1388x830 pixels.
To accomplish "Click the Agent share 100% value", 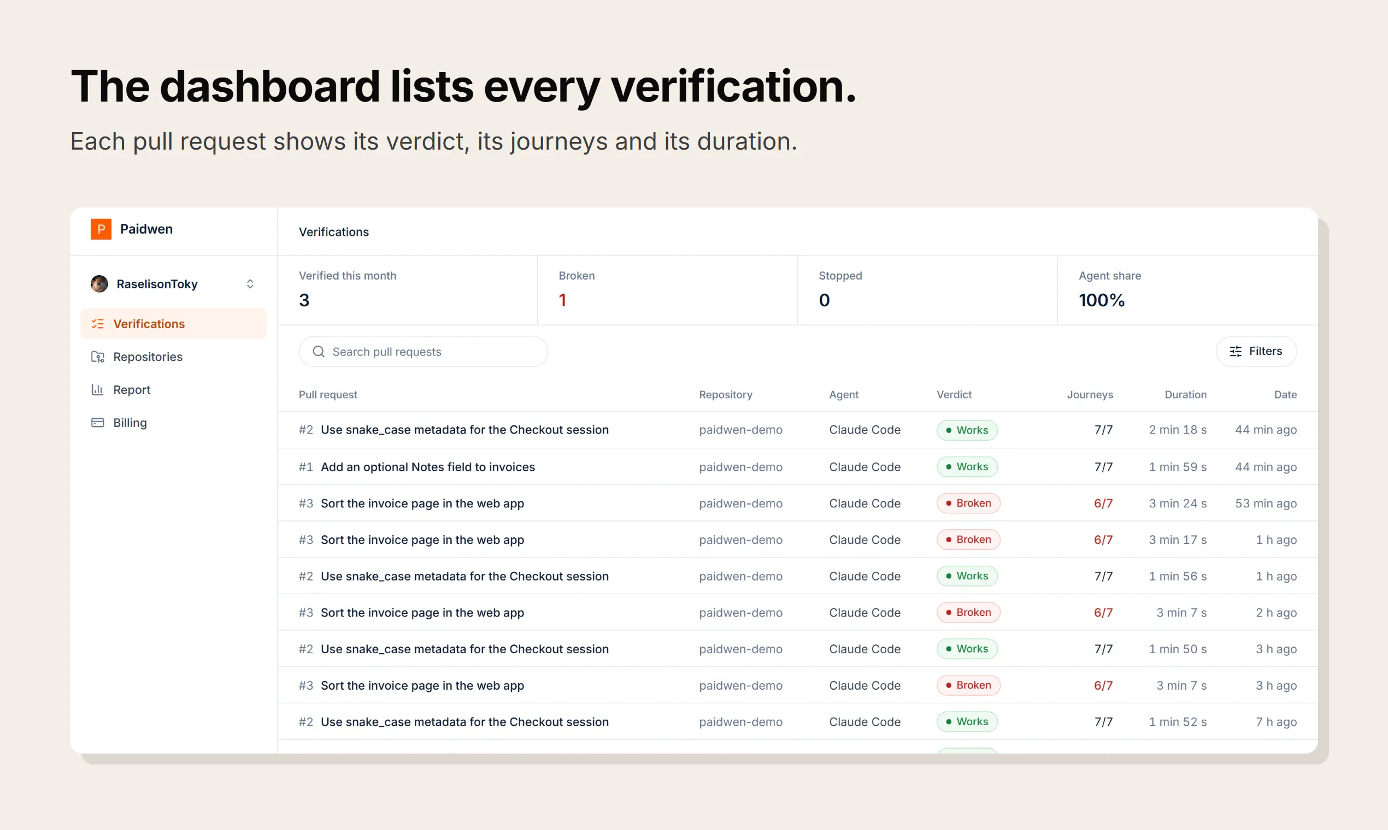I will point(1102,300).
